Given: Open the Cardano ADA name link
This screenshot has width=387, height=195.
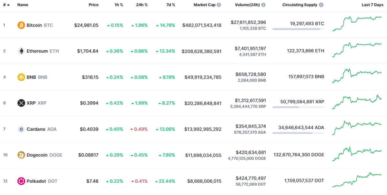Looking at the screenshot, I should [41, 129].
